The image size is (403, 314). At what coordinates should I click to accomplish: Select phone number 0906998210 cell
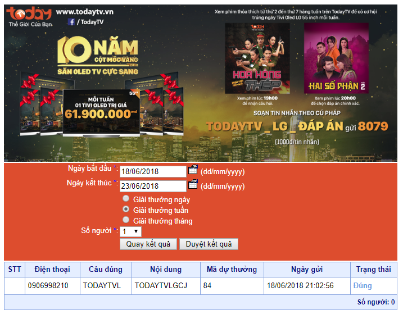(52, 286)
